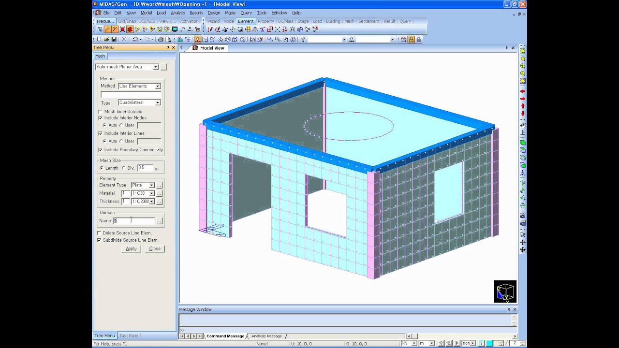The height and width of the screenshot is (348, 619).
Task: Click ellipsis button next to Domain Name
Action: [159, 221]
